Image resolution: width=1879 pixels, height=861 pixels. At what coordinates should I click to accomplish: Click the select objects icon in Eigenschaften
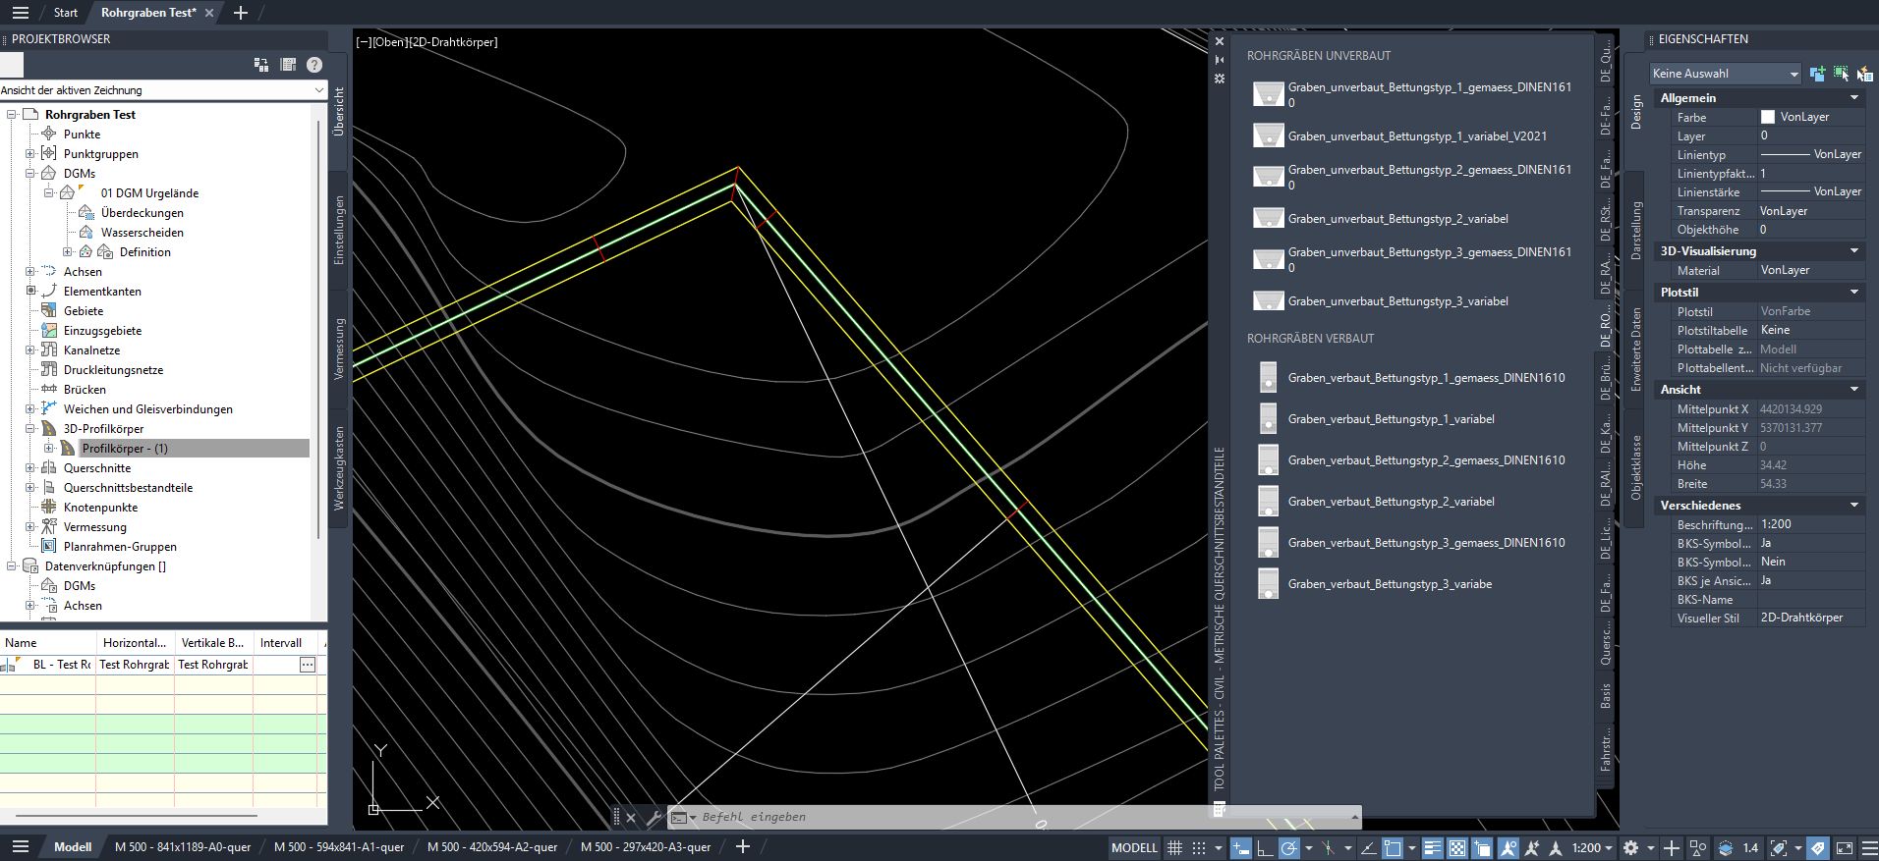pos(1841,74)
